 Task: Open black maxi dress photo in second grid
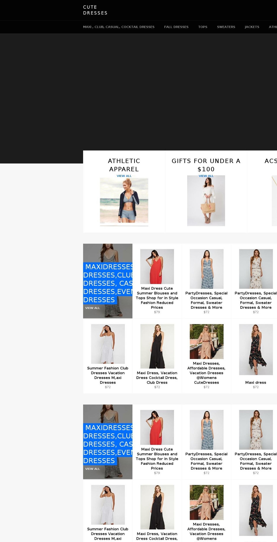[157, 507]
